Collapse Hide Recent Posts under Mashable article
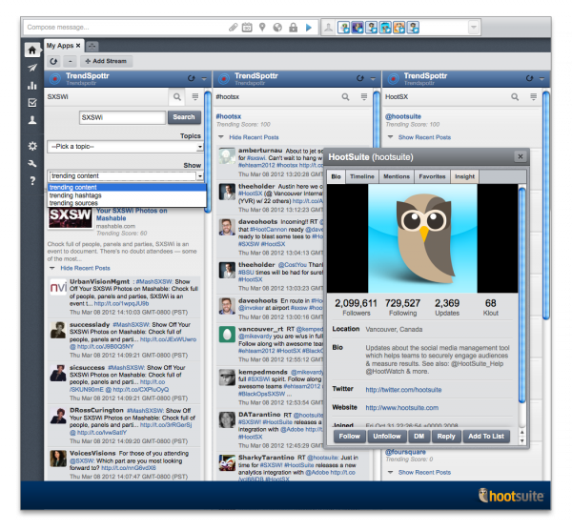 point(85,268)
